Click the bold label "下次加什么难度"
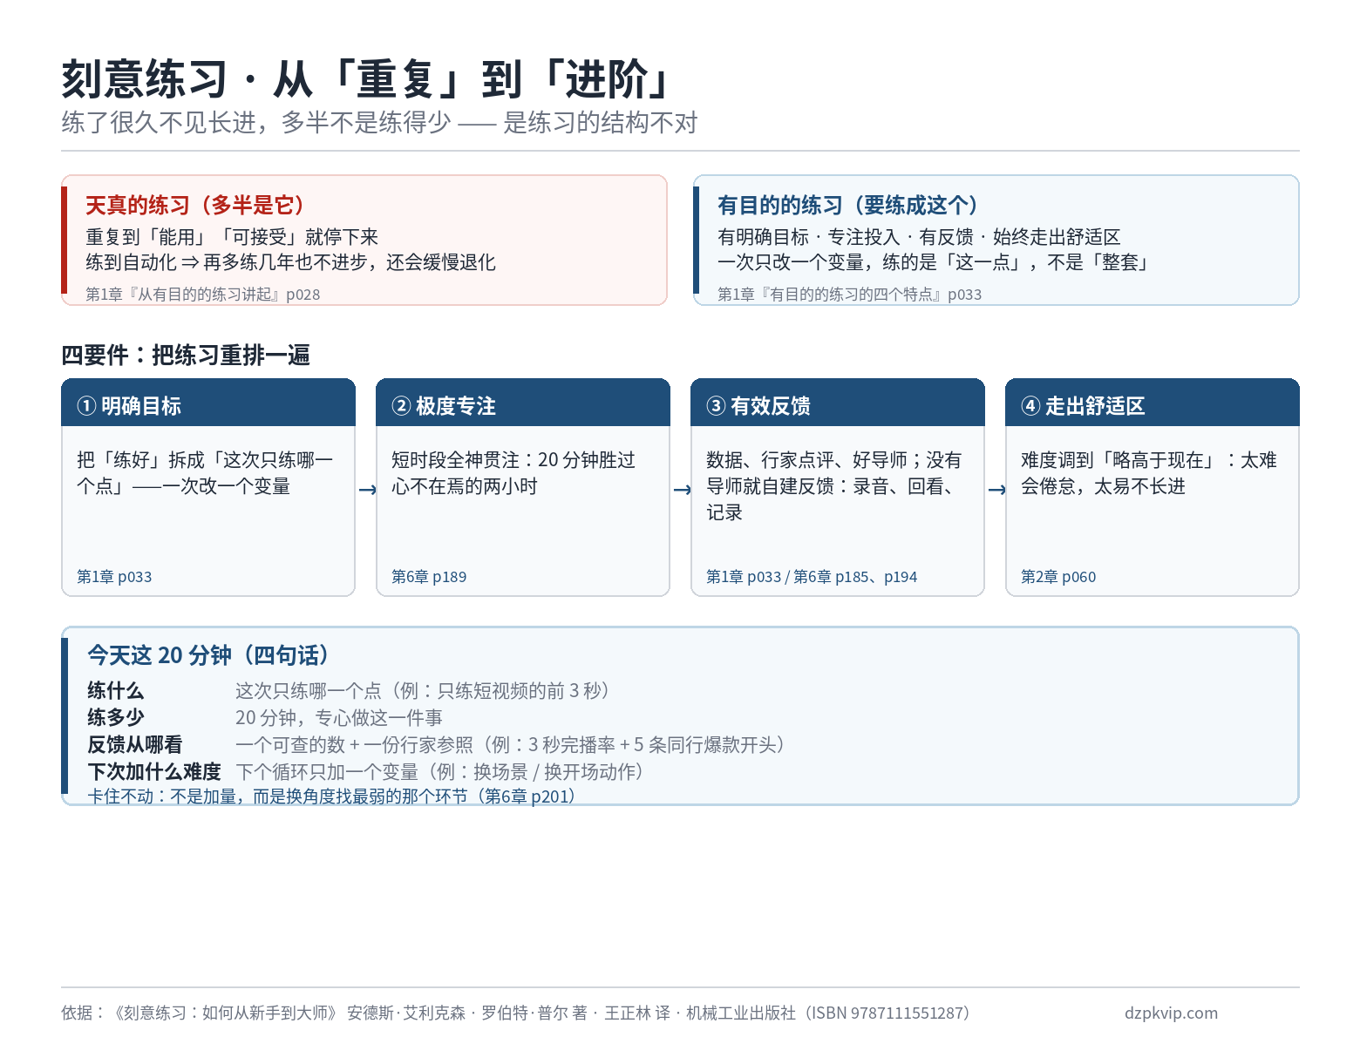Screen dimensions: 1360x1037 click(x=154, y=772)
